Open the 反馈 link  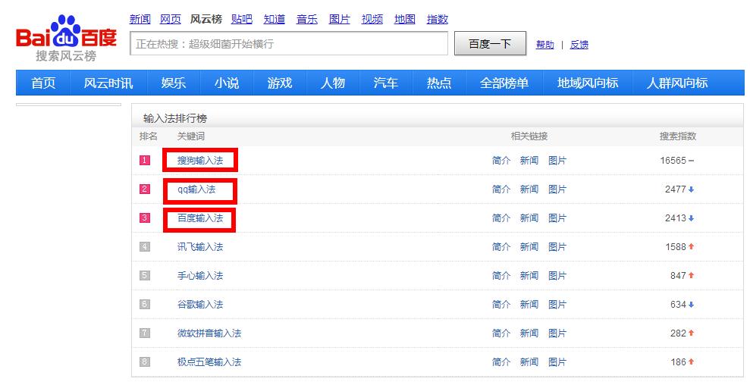[x=579, y=45]
